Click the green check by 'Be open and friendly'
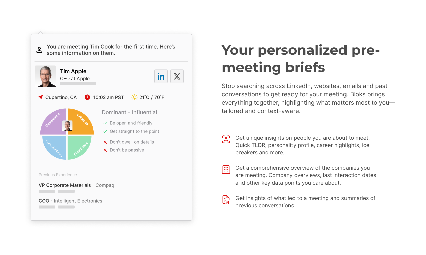The width and height of the screenshot is (426, 255). click(x=105, y=123)
